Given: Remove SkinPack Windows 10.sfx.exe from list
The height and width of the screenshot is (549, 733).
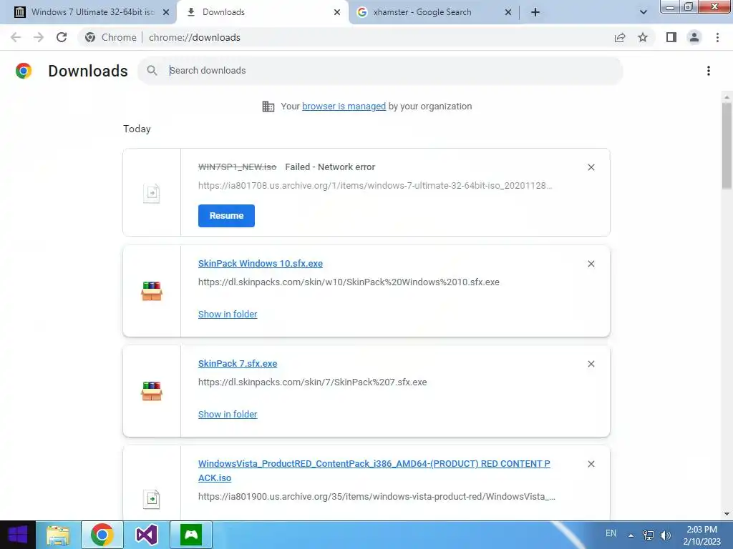Looking at the screenshot, I should pos(591,264).
